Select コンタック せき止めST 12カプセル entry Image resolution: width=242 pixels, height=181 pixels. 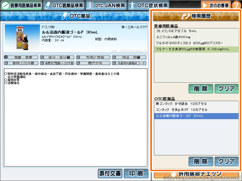coord(196,110)
